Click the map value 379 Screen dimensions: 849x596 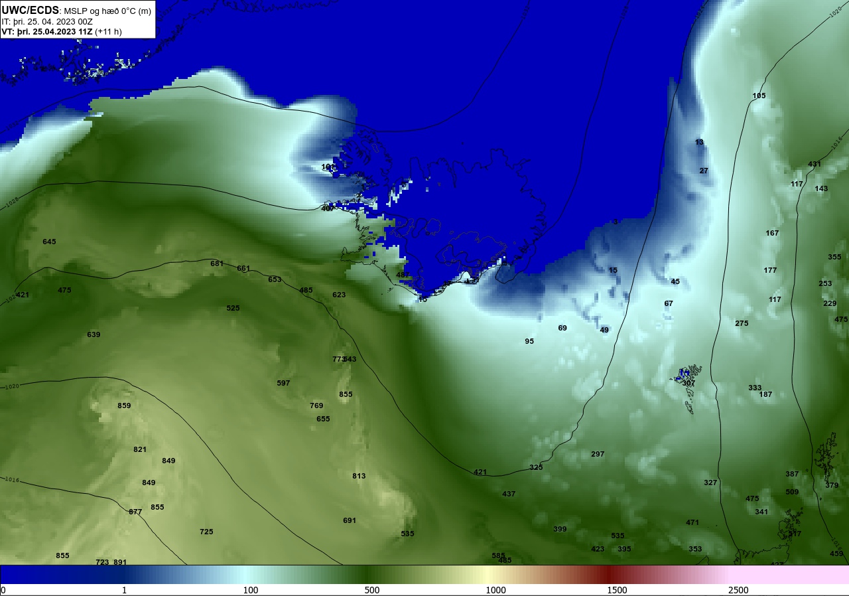(x=832, y=485)
